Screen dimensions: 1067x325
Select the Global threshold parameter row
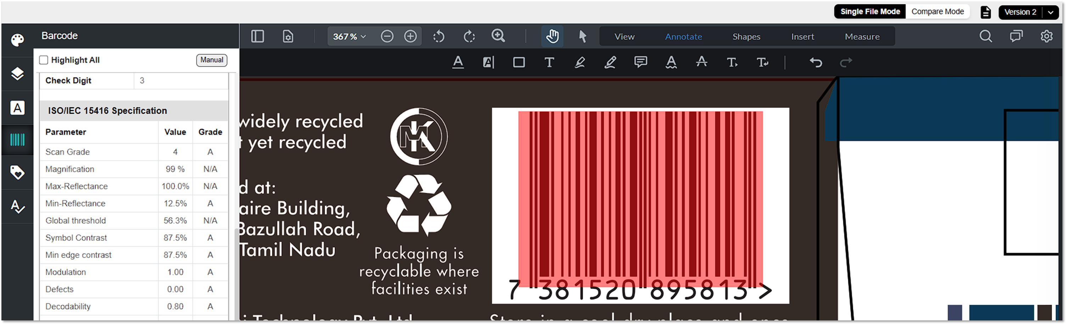point(134,221)
